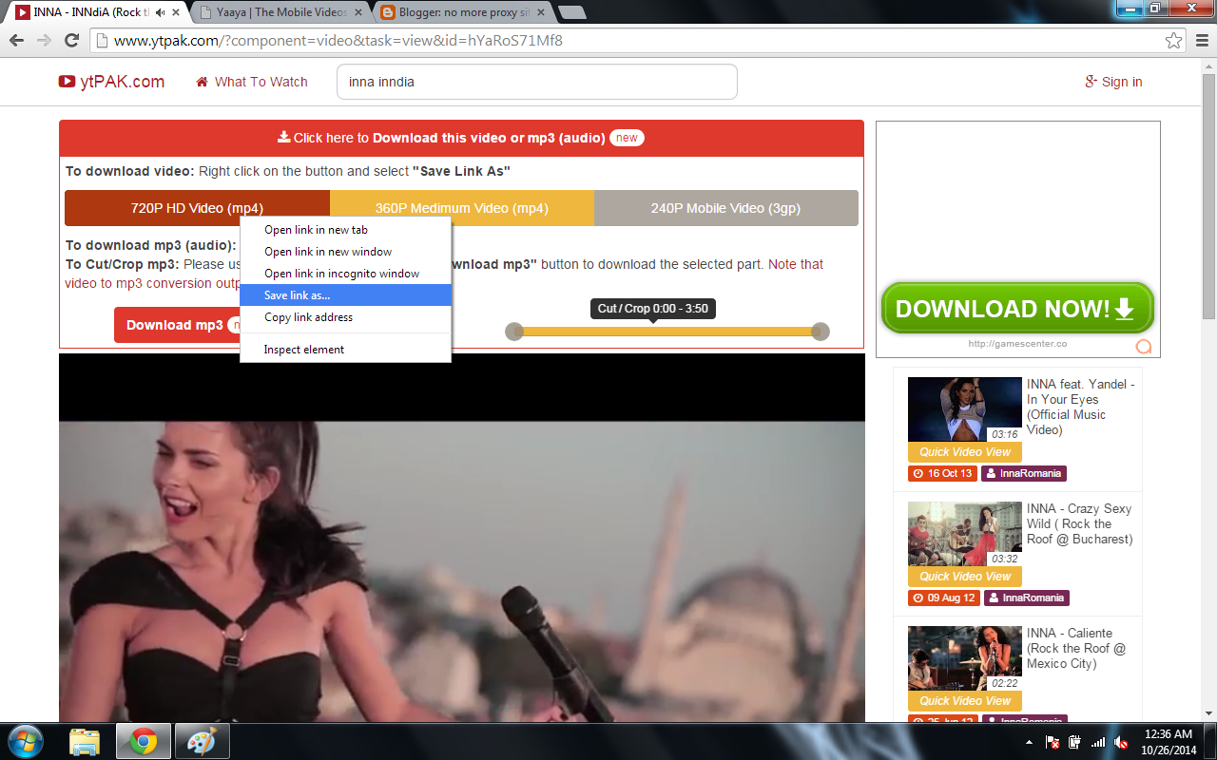This screenshot has width=1217, height=760.
Task: Click InnaRomania tag beside '09 Aug 12'
Action: pyautogui.click(x=1025, y=598)
